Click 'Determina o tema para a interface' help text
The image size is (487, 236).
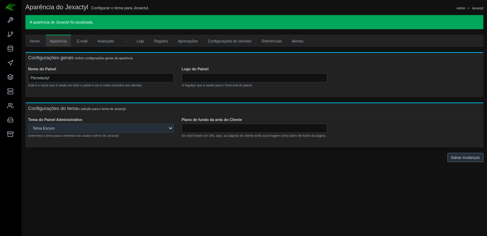click(x=74, y=136)
